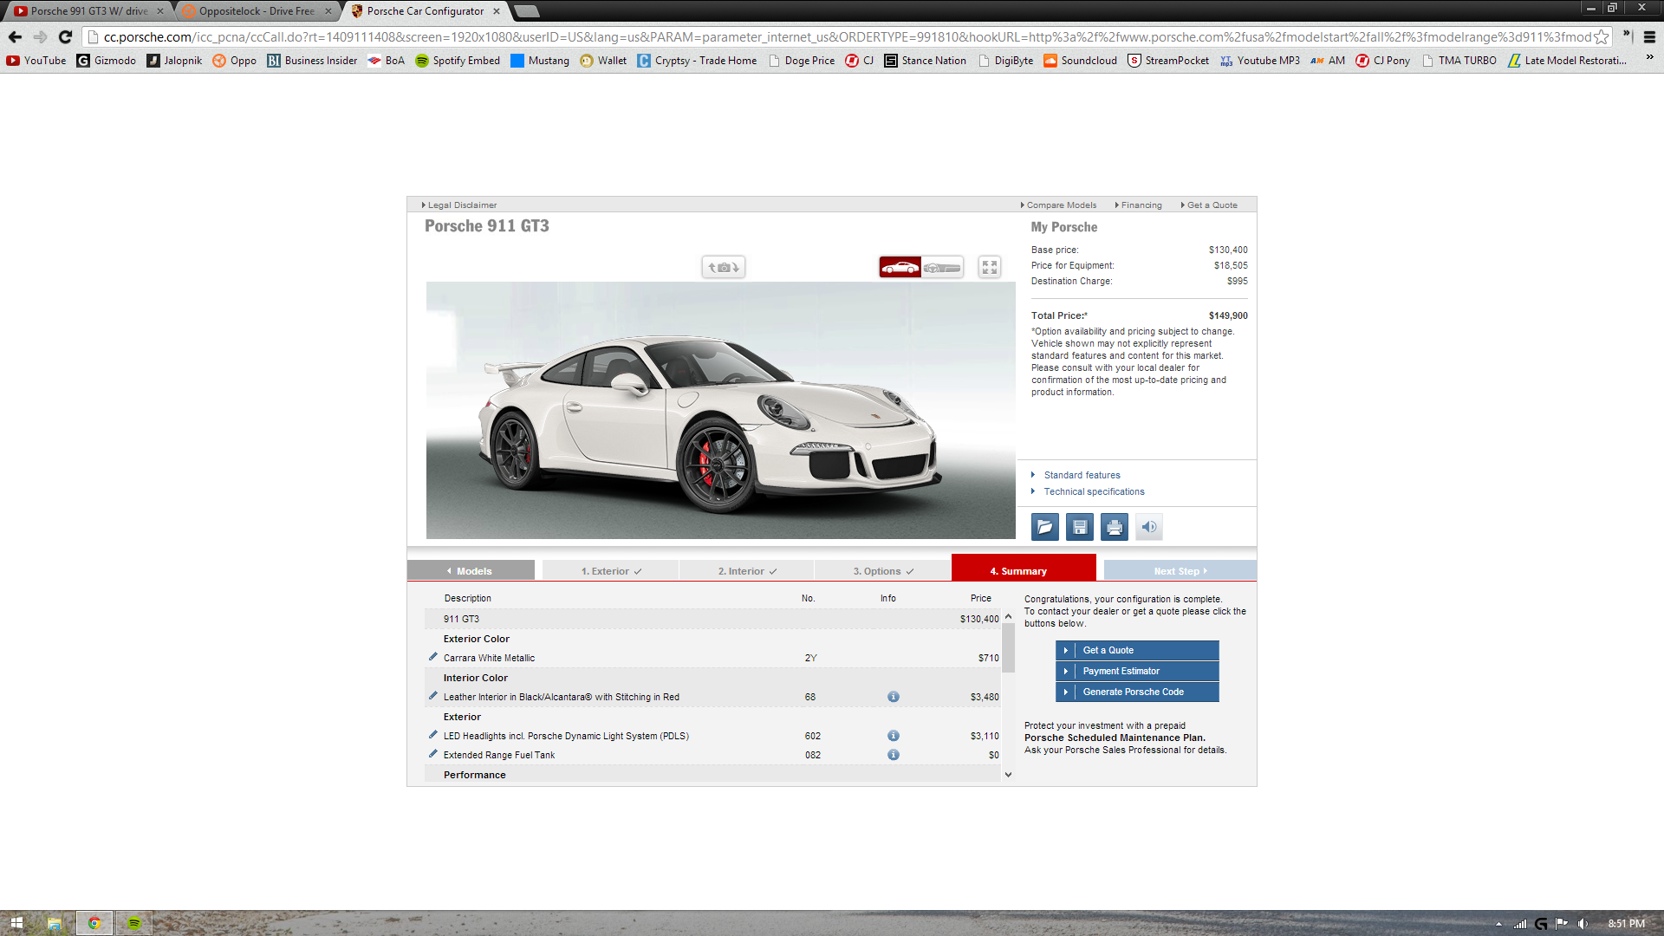The height and width of the screenshot is (936, 1664).
Task: Open YouTube bookmark
Action: (36, 61)
